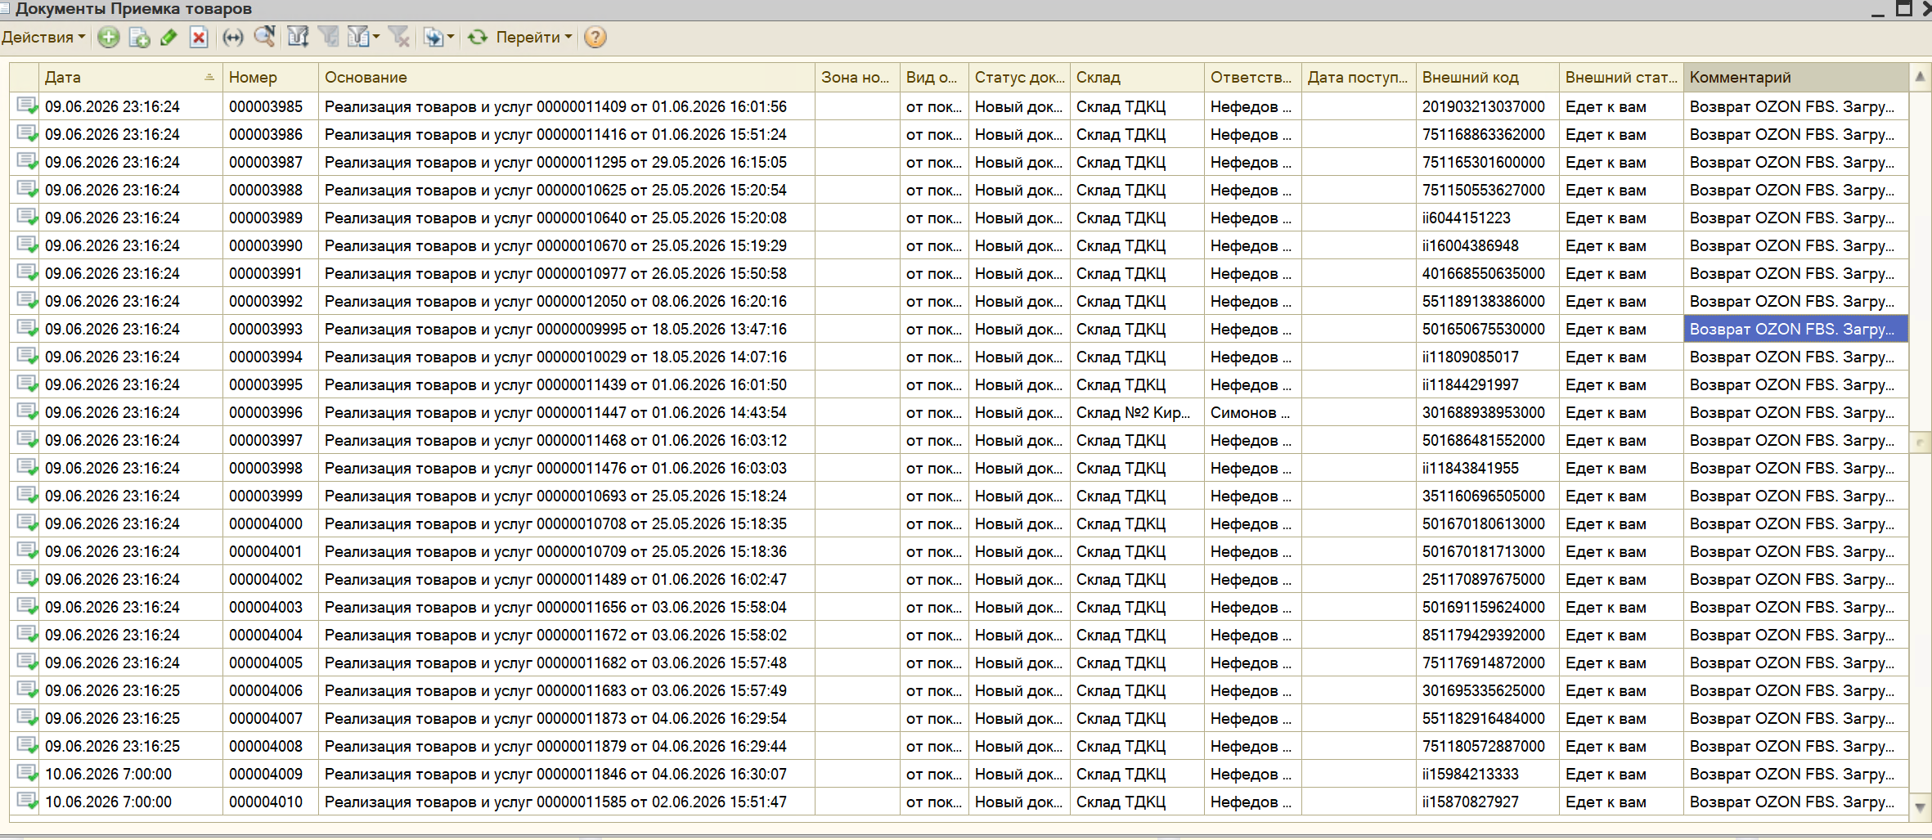Open the filter and sorting settings
This screenshot has width=1932, height=840.
coord(298,37)
